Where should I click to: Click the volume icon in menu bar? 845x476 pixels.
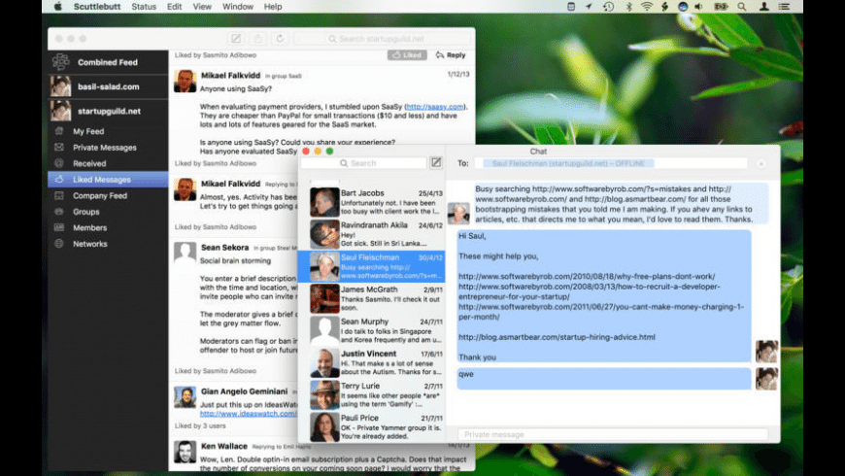699,7
